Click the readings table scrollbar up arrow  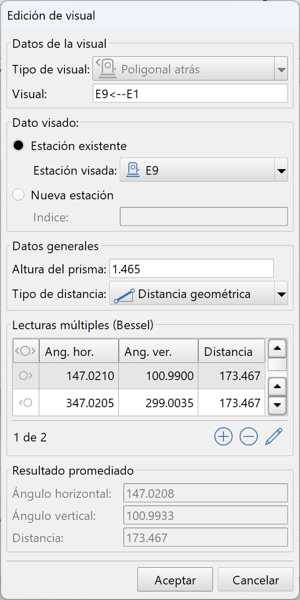click(x=278, y=348)
